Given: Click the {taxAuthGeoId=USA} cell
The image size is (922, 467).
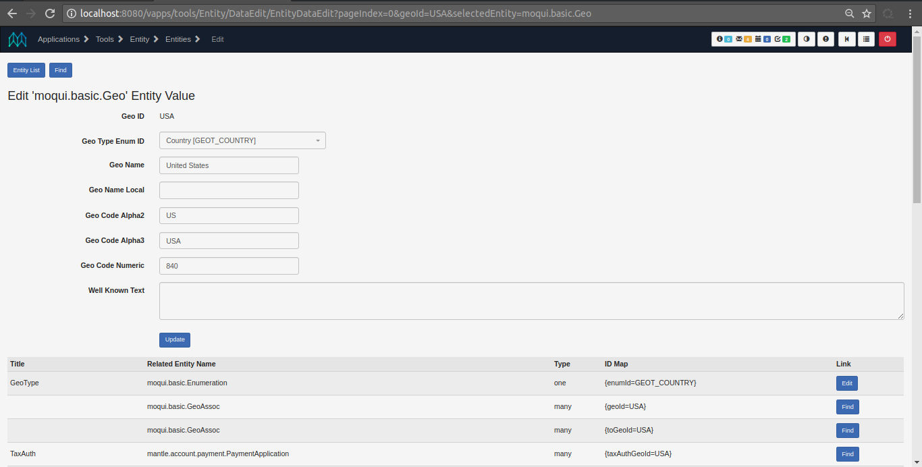Looking at the screenshot, I should [x=638, y=454].
